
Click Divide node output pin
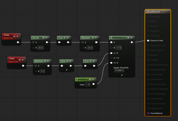click(47, 42)
